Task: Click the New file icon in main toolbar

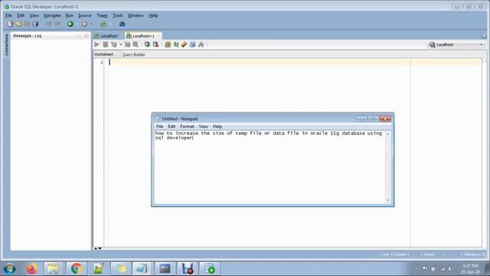Action: 10,24
